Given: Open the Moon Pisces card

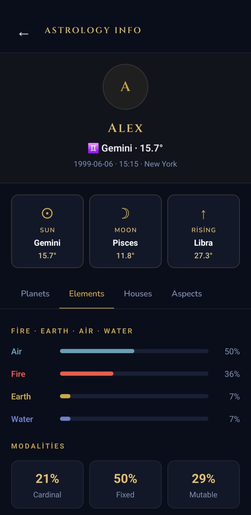Looking at the screenshot, I should [x=125, y=231].
